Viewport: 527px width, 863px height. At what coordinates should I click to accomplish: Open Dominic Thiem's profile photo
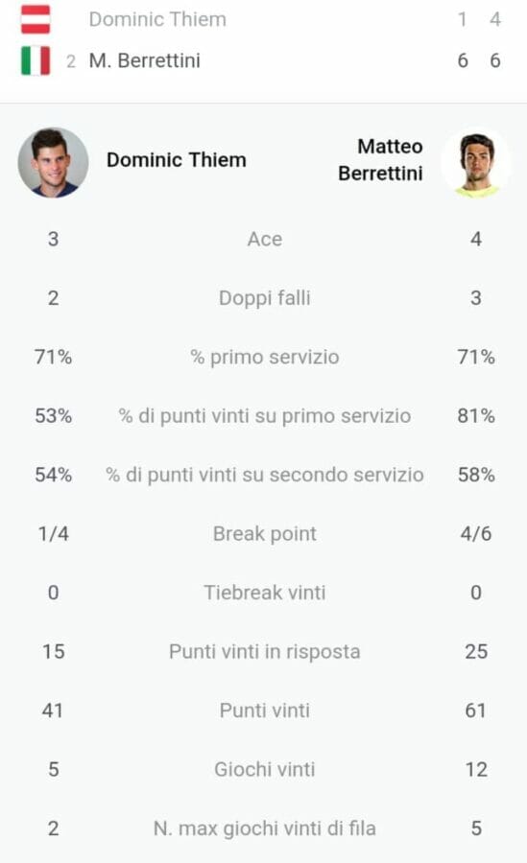point(53,162)
